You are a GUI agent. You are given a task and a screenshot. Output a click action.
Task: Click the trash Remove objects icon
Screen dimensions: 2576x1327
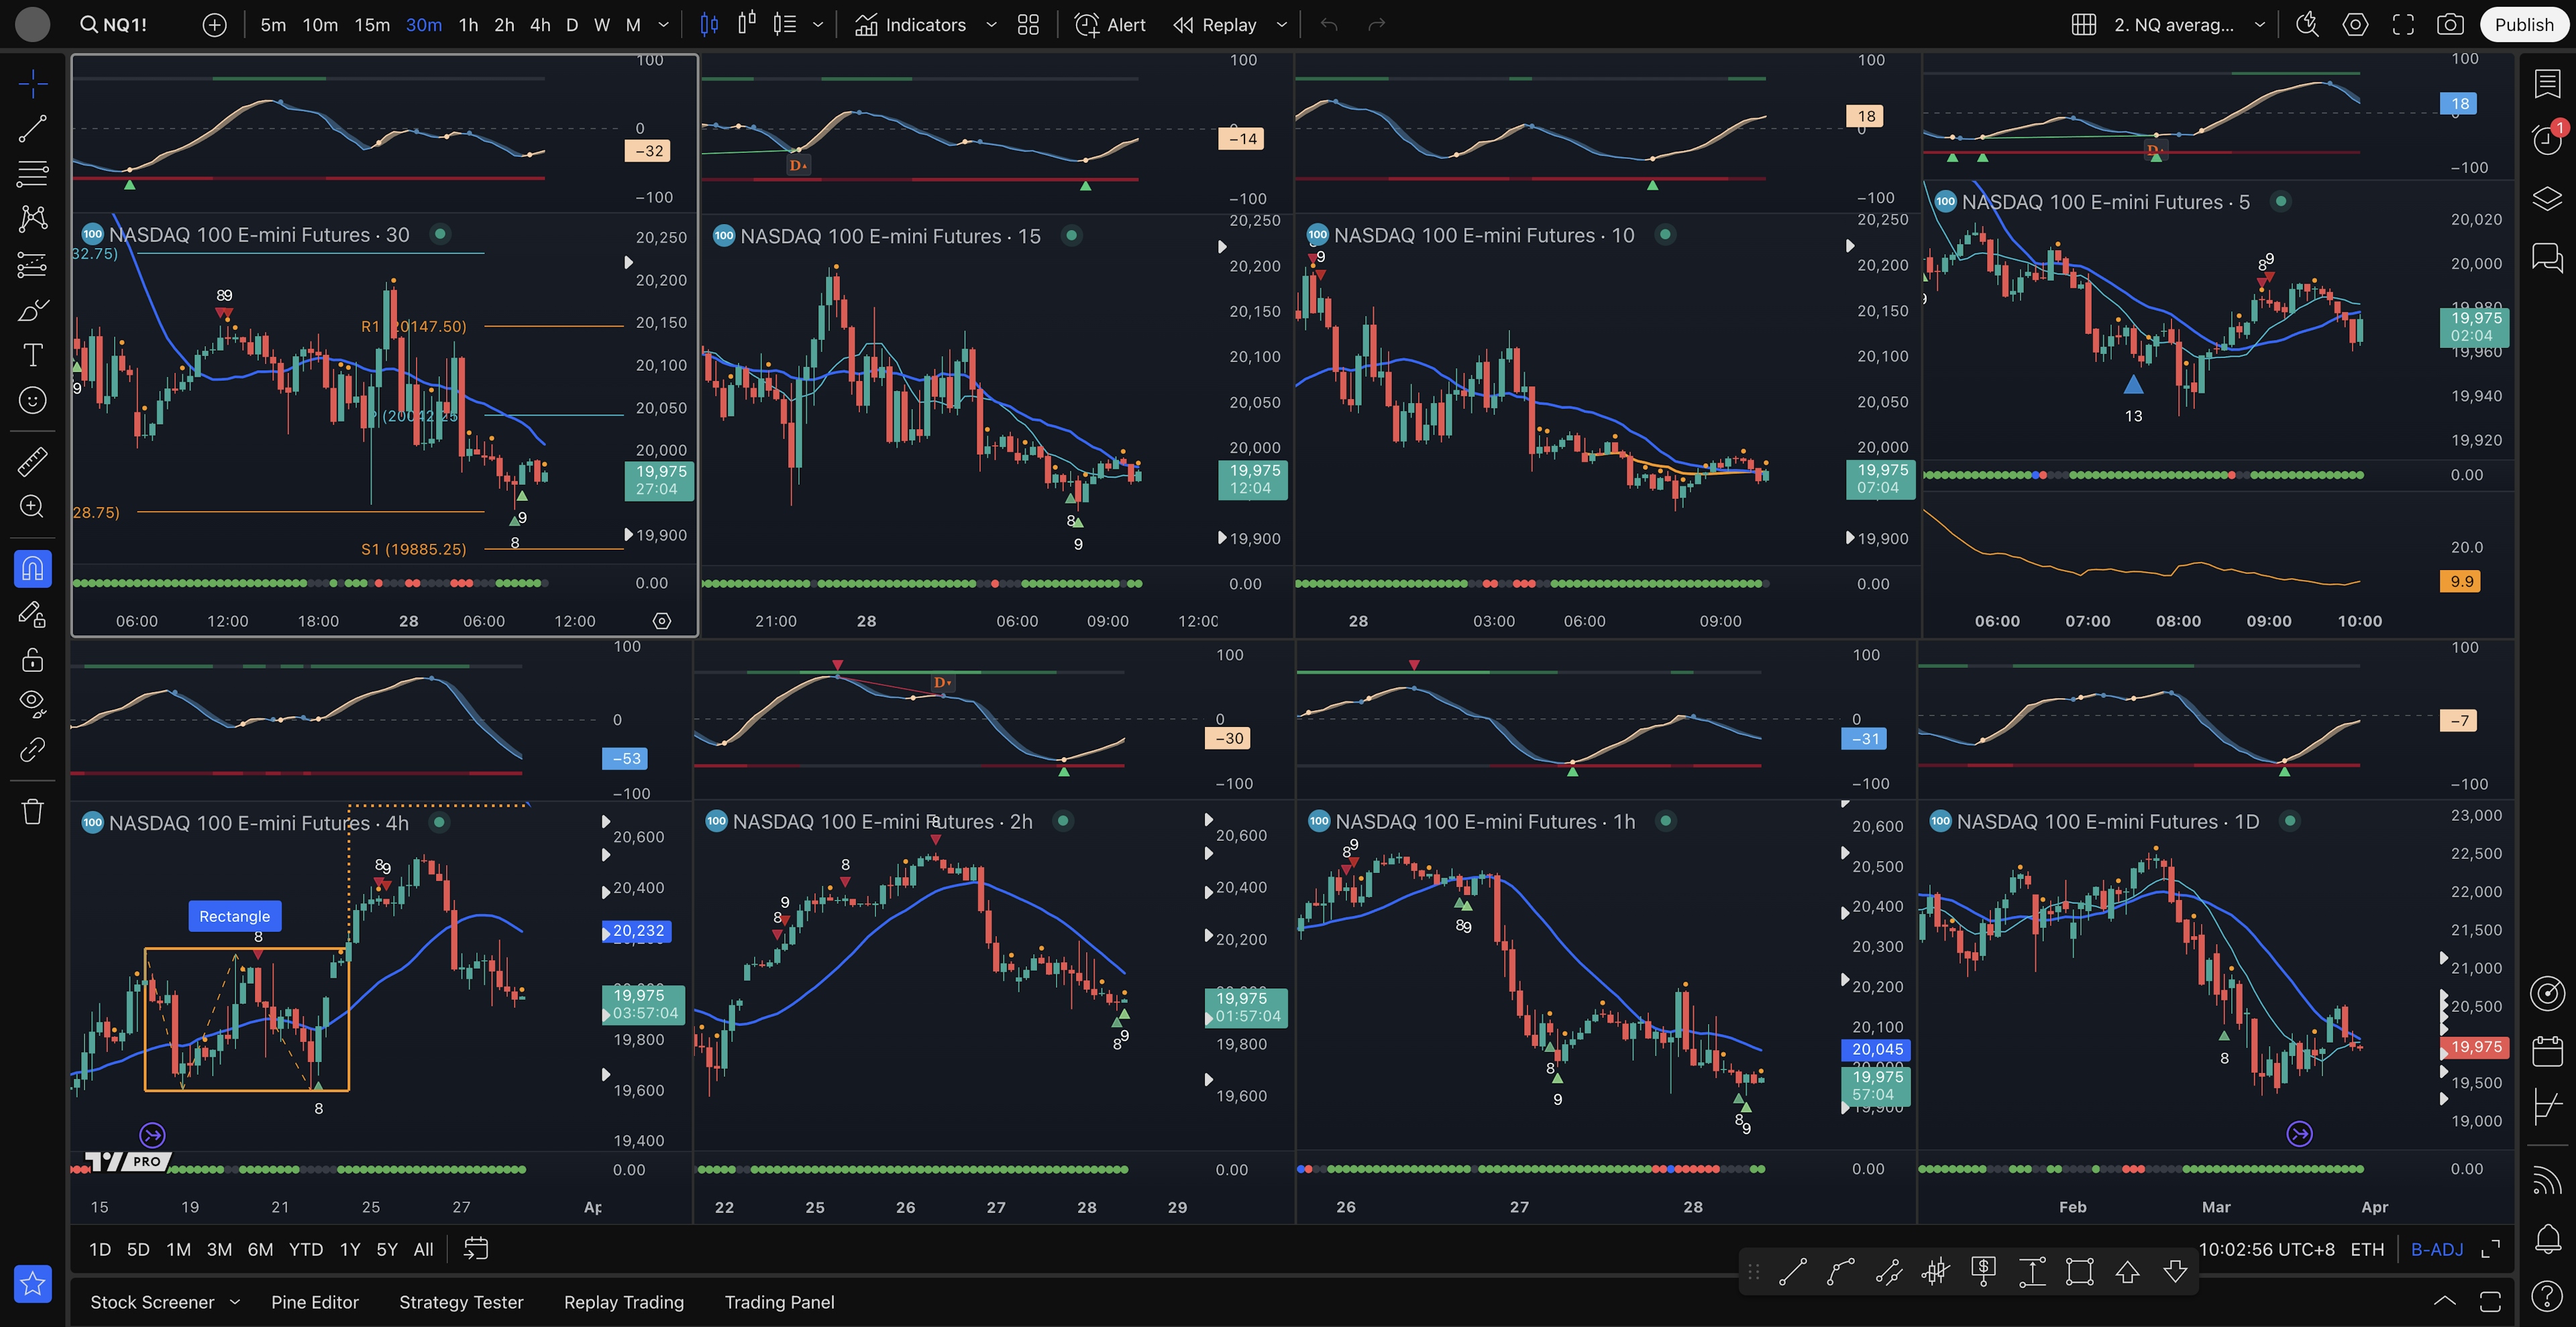coord(32,811)
